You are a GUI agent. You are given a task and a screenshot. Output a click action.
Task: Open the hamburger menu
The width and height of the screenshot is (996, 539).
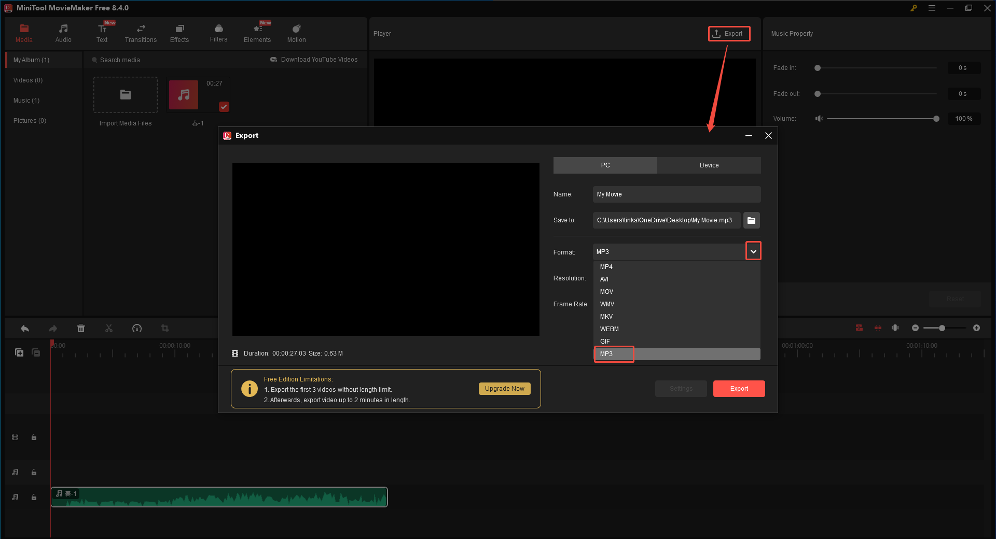coord(932,8)
